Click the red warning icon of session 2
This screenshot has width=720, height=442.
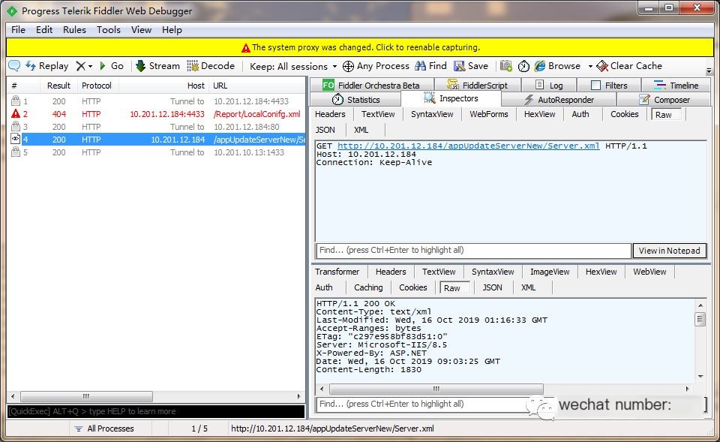[x=16, y=114]
